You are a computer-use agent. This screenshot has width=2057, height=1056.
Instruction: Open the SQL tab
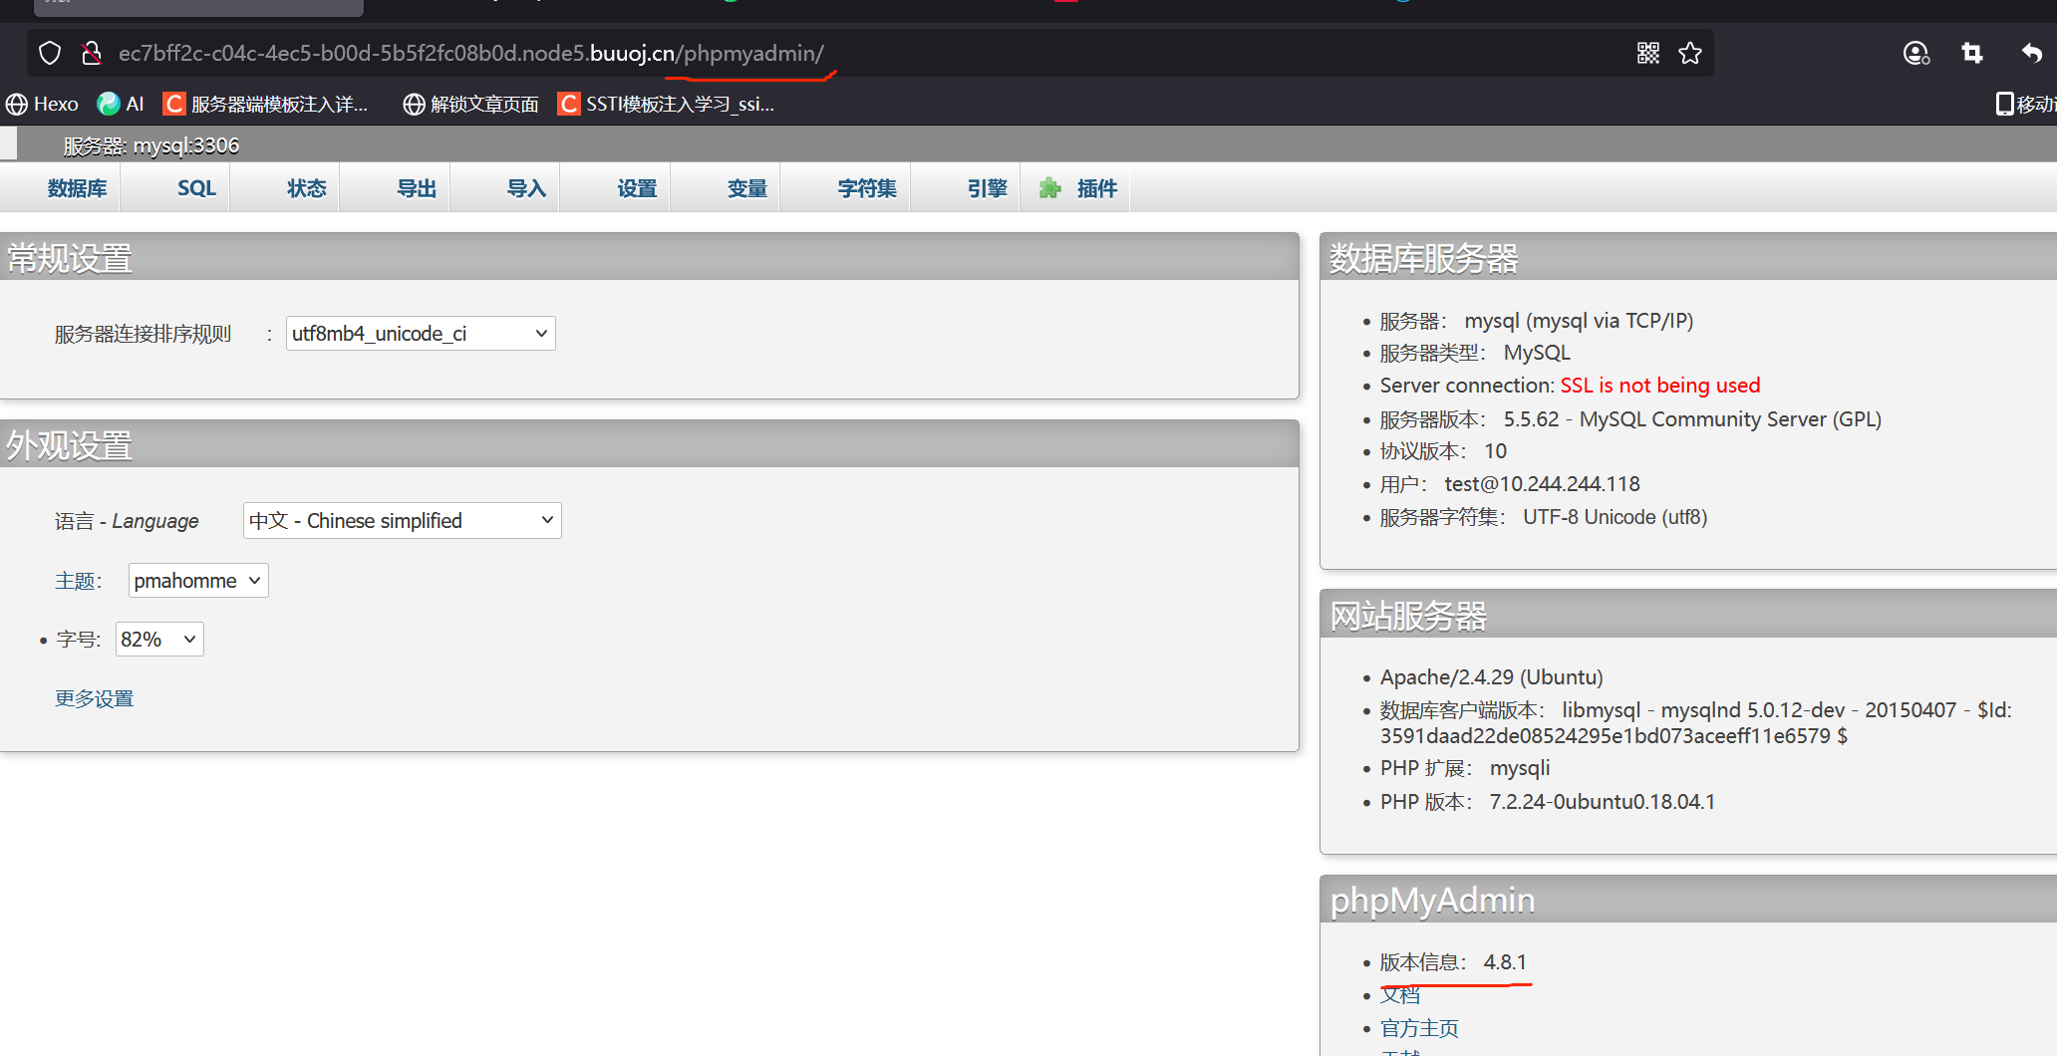click(x=196, y=188)
